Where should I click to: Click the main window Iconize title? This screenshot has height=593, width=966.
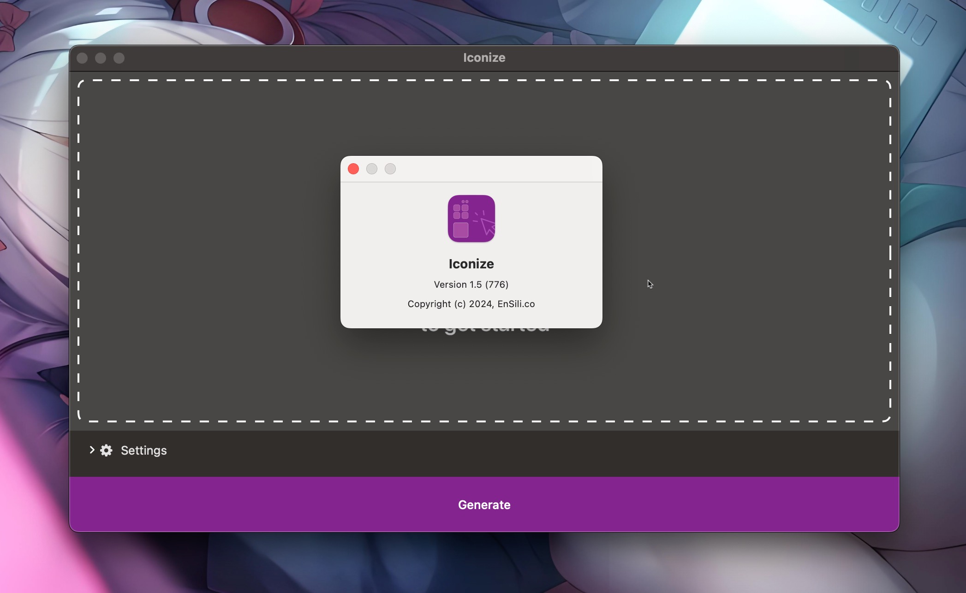484,58
